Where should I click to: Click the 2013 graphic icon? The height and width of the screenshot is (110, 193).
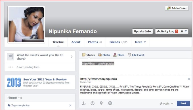(x=14, y=82)
